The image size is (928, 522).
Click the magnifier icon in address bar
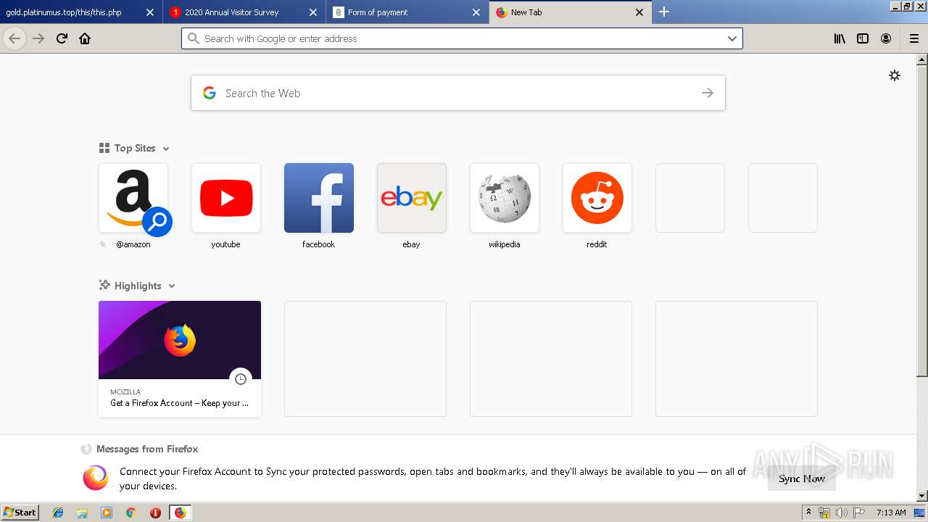pos(193,38)
